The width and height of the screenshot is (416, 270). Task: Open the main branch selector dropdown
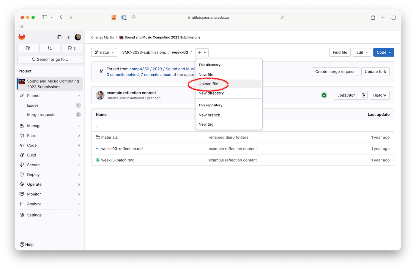click(x=104, y=52)
